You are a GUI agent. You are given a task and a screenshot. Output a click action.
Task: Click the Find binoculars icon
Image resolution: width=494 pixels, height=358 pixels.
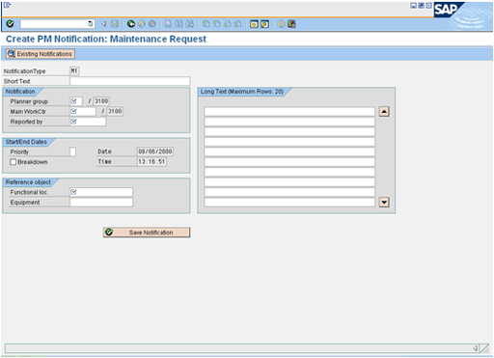(178, 24)
